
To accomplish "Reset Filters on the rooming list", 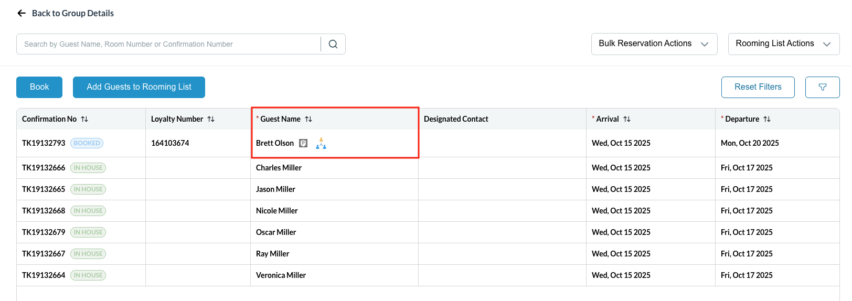I will [x=758, y=87].
